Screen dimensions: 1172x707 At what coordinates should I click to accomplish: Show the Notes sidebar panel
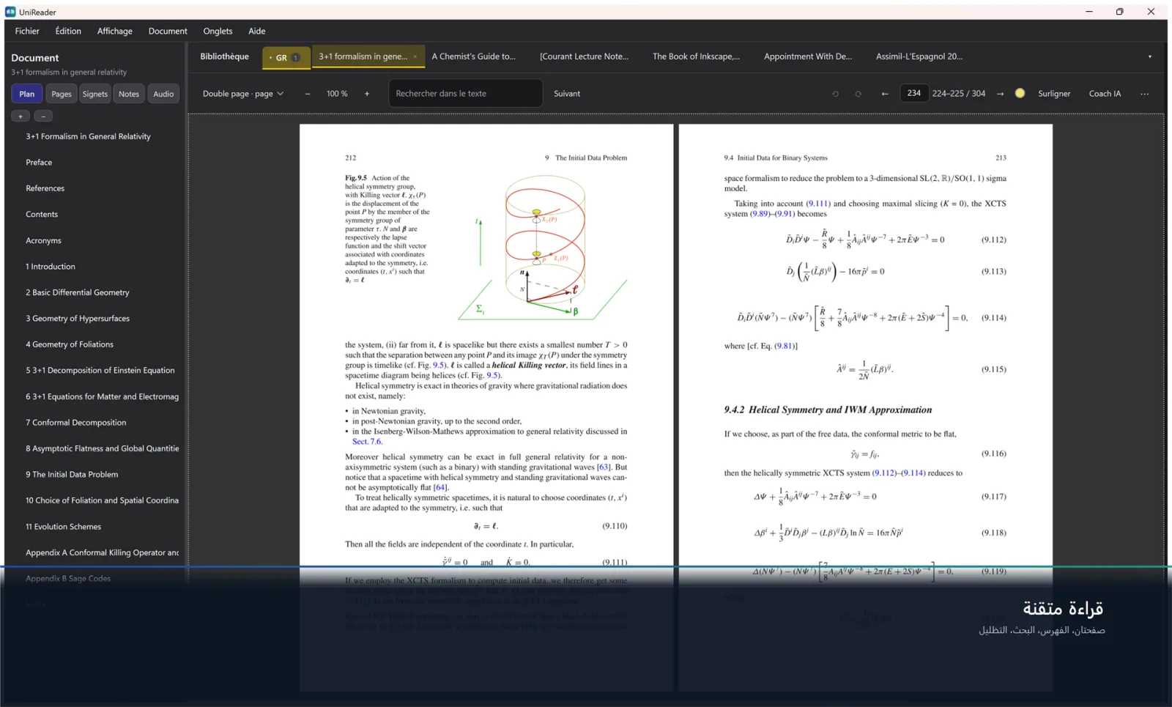pos(129,94)
